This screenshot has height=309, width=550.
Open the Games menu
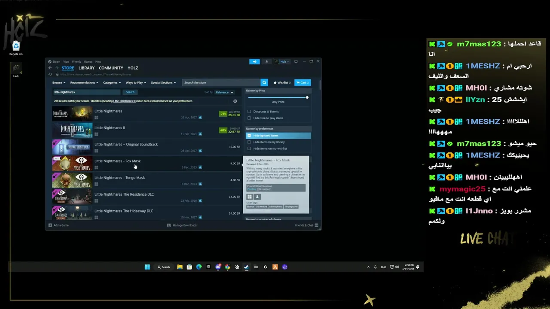click(88, 62)
